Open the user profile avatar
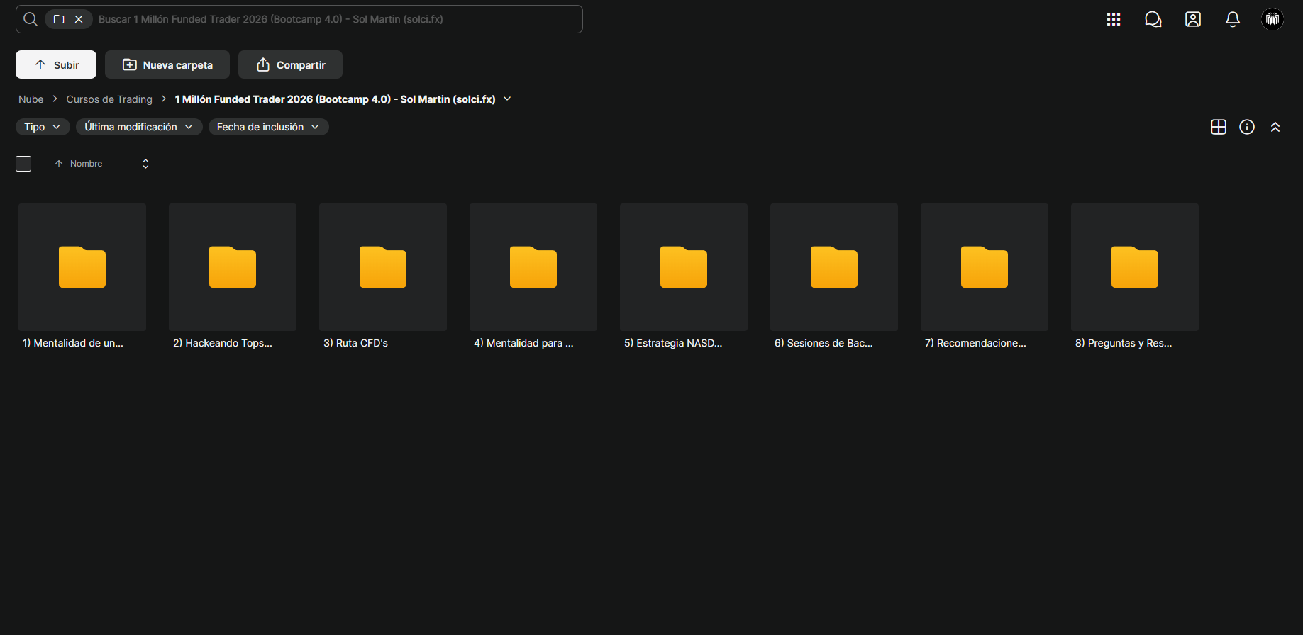This screenshot has height=635, width=1303. pos(1272,19)
